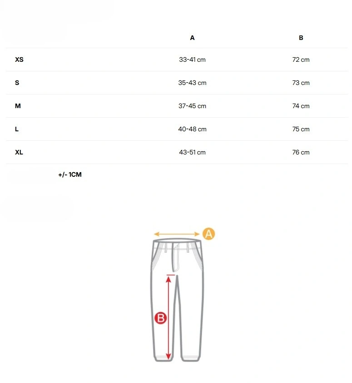Viewport: 352px width, 383px height.
Task: Click the trousers illustration
Action: 177,300
